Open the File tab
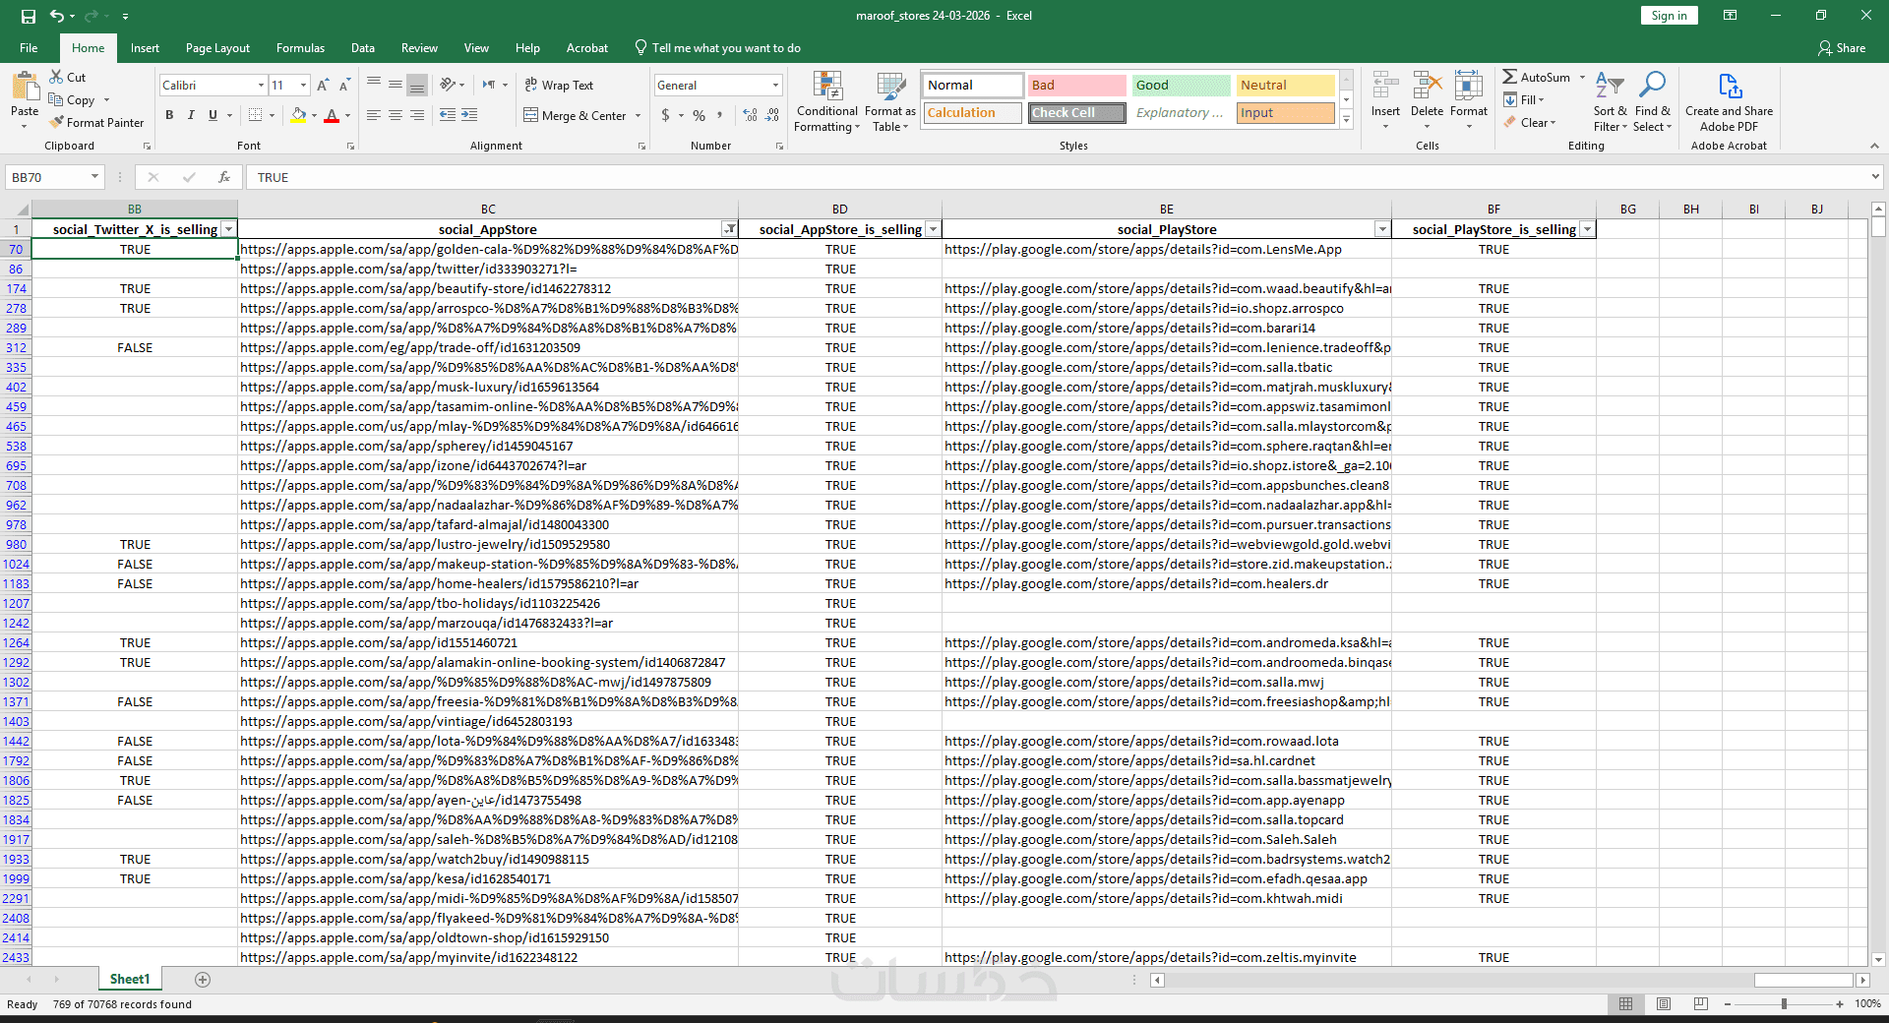Screen dimensions: 1889x1023 pos(29,48)
